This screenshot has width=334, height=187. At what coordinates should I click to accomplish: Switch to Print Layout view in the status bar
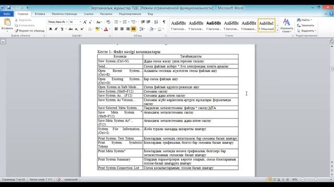point(270,180)
